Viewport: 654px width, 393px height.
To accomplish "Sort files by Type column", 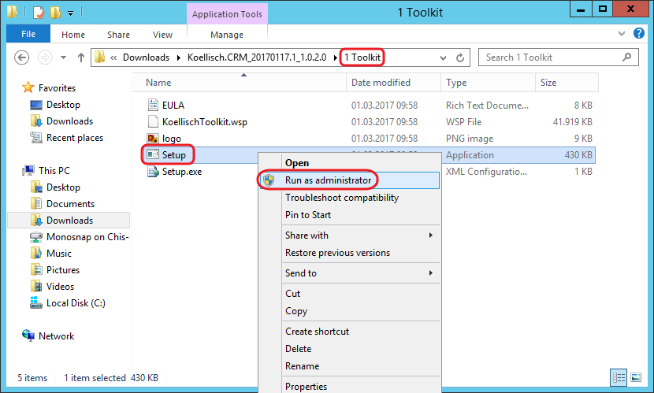I will (488, 83).
